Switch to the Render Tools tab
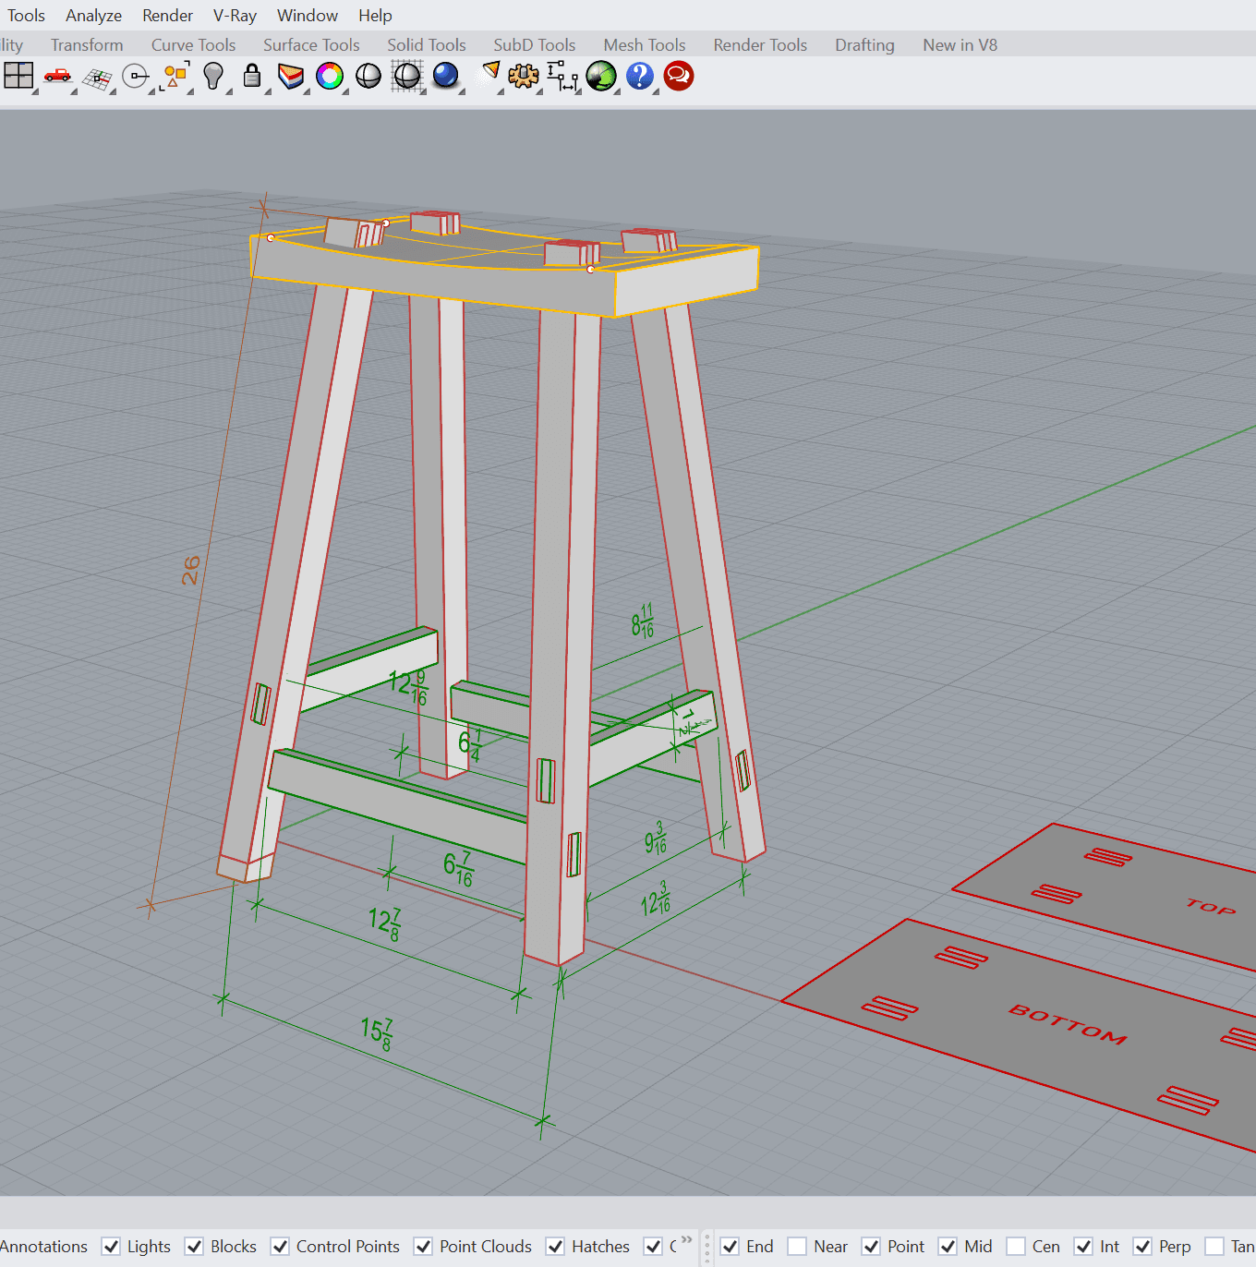Viewport: 1256px width, 1267px height. pyautogui.click(x=760, y=45)
